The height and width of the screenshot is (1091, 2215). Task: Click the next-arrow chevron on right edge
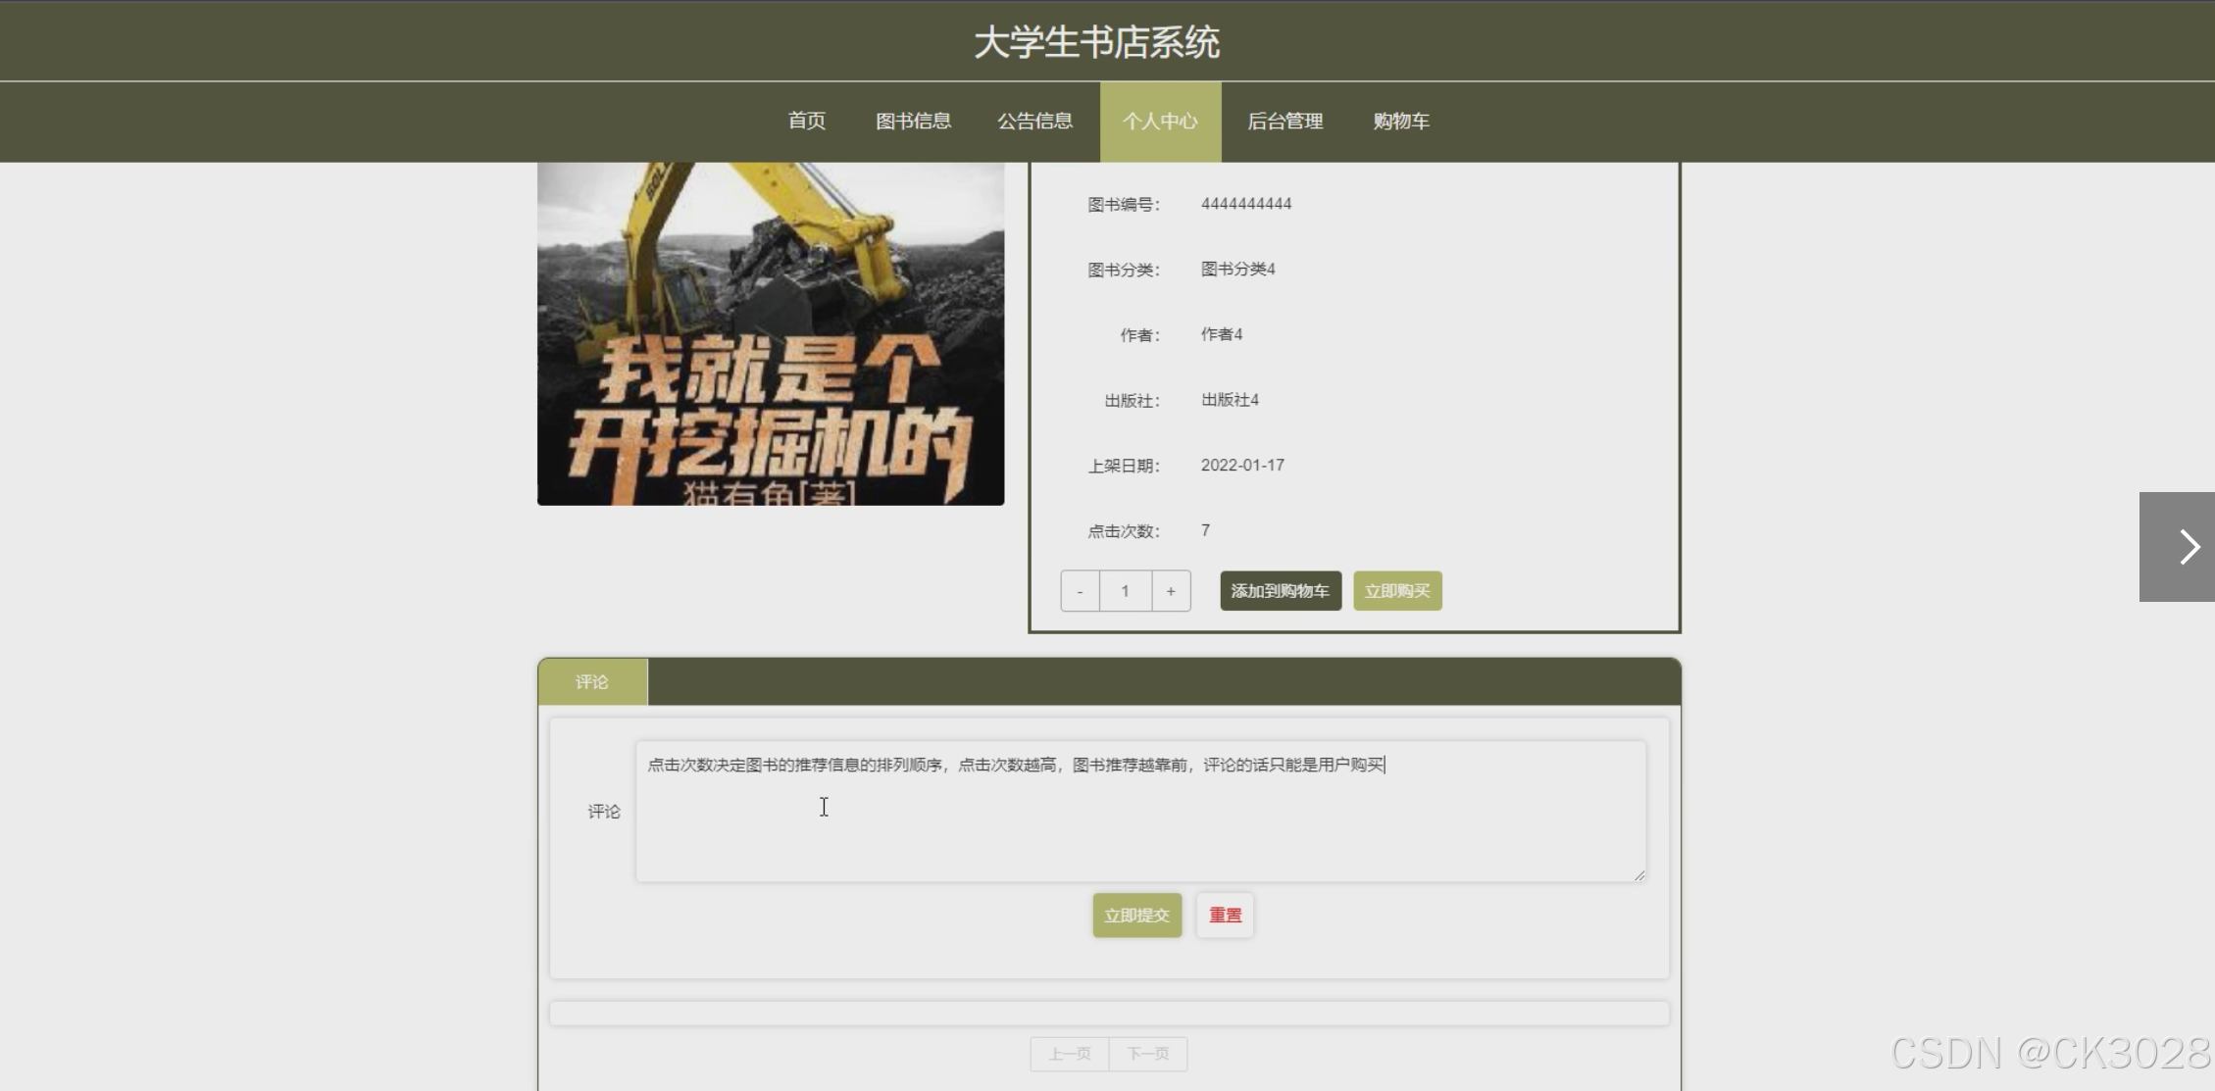(2177, 547)
